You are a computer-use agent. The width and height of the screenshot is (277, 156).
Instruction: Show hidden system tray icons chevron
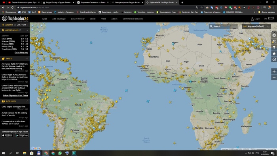(x=246, y=153)
